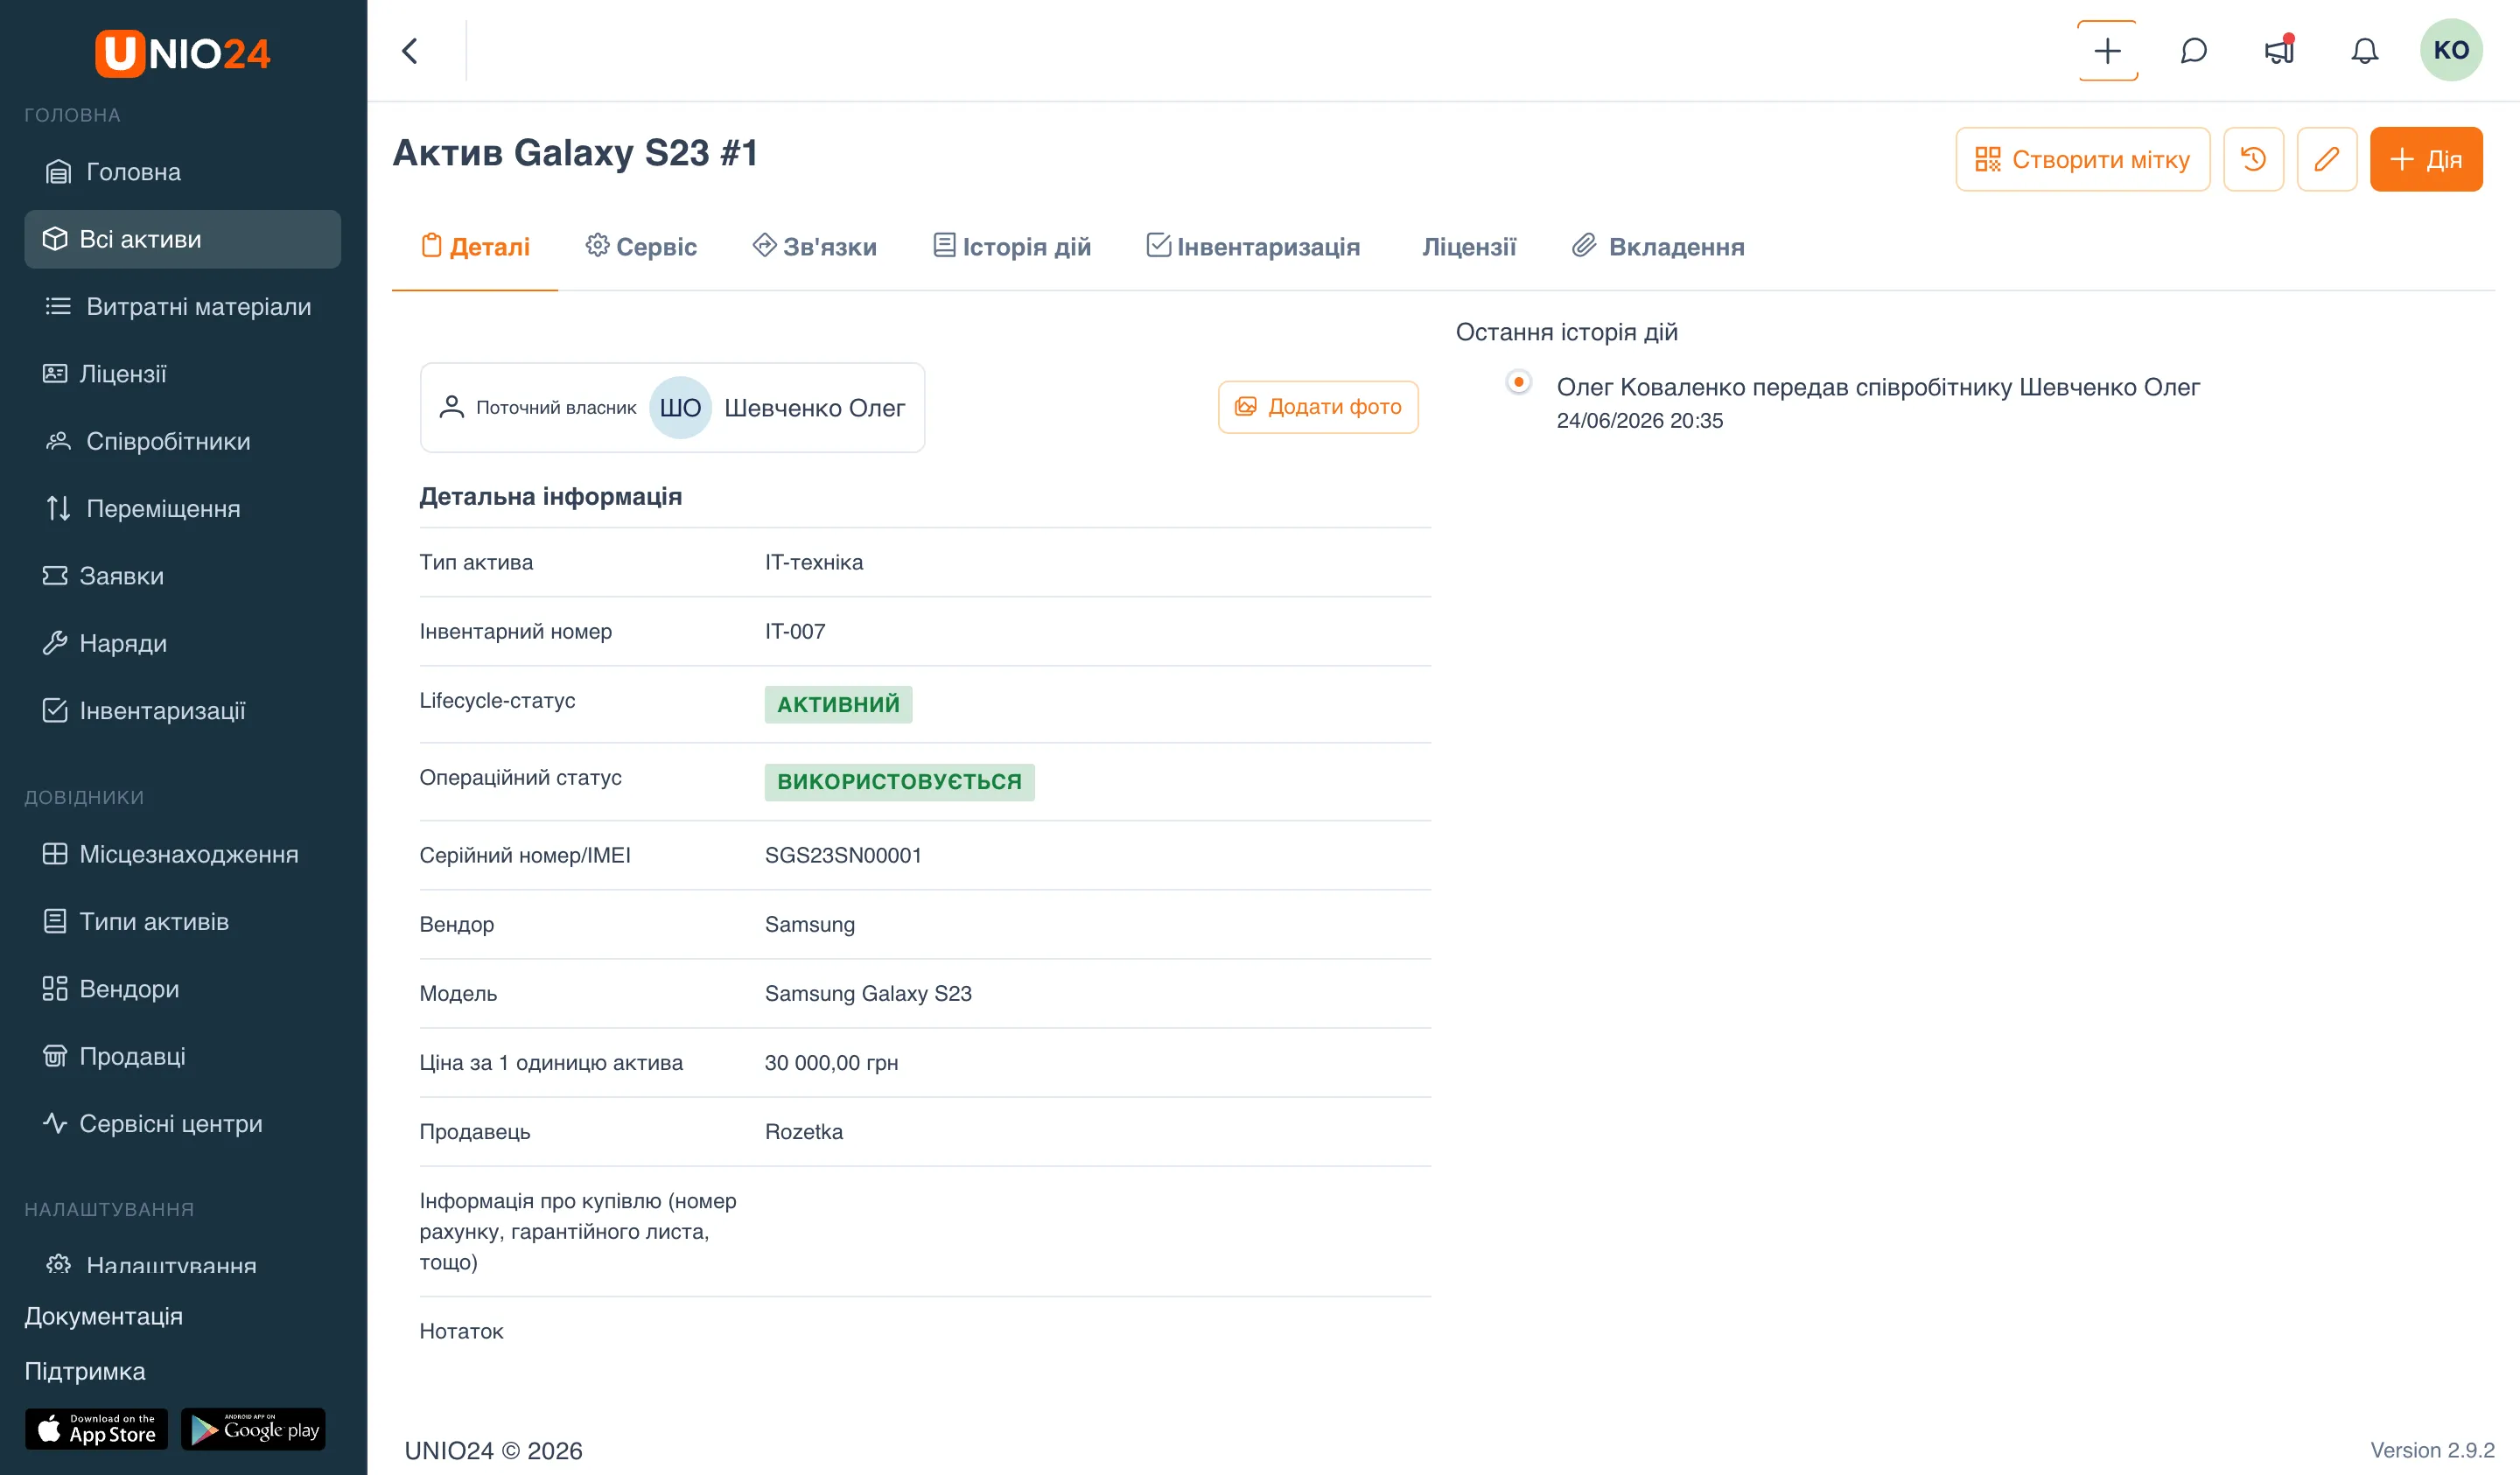
Task: Click the orange 'Дія' button
Action: coord(2426,159)
